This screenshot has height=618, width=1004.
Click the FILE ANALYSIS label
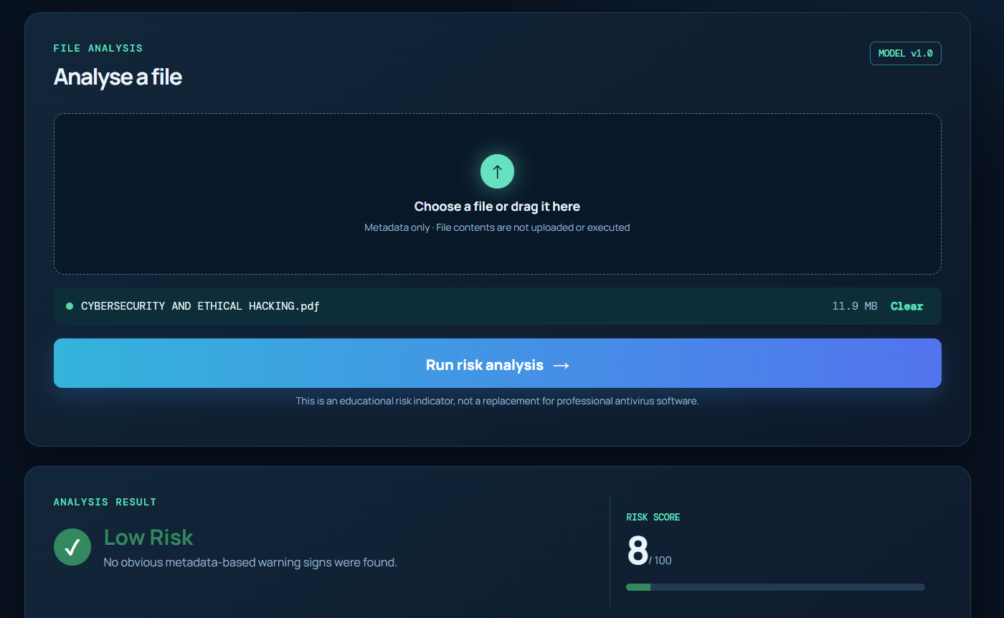[x=98, y=49]
